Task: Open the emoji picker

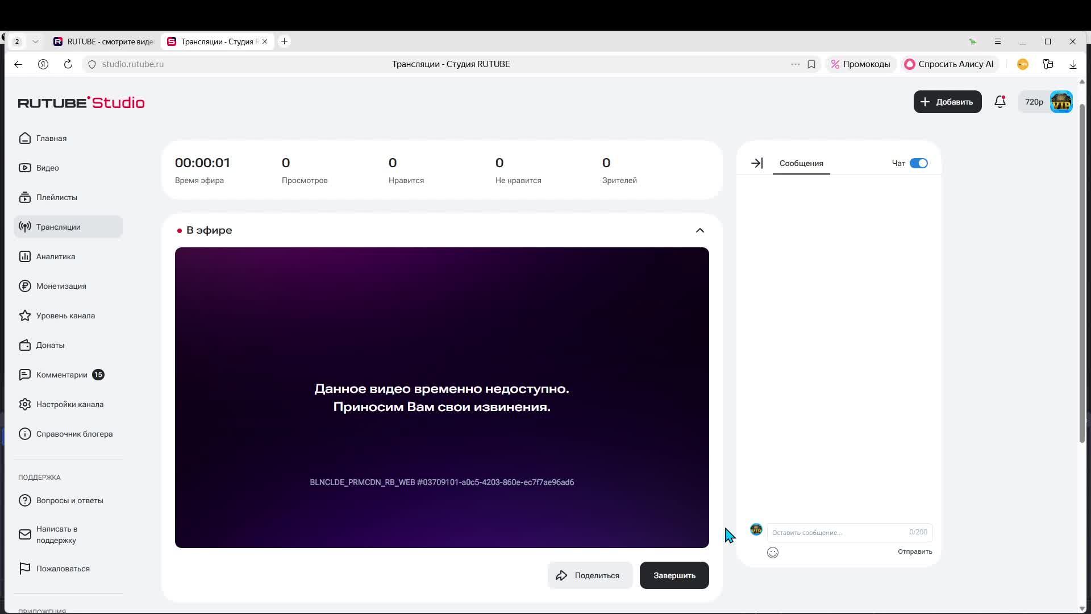Action: (773, 553)
